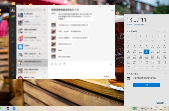Select November 7 in the calendar
Viewport: 169px width, 111px height.
click(x=158, y=47)
